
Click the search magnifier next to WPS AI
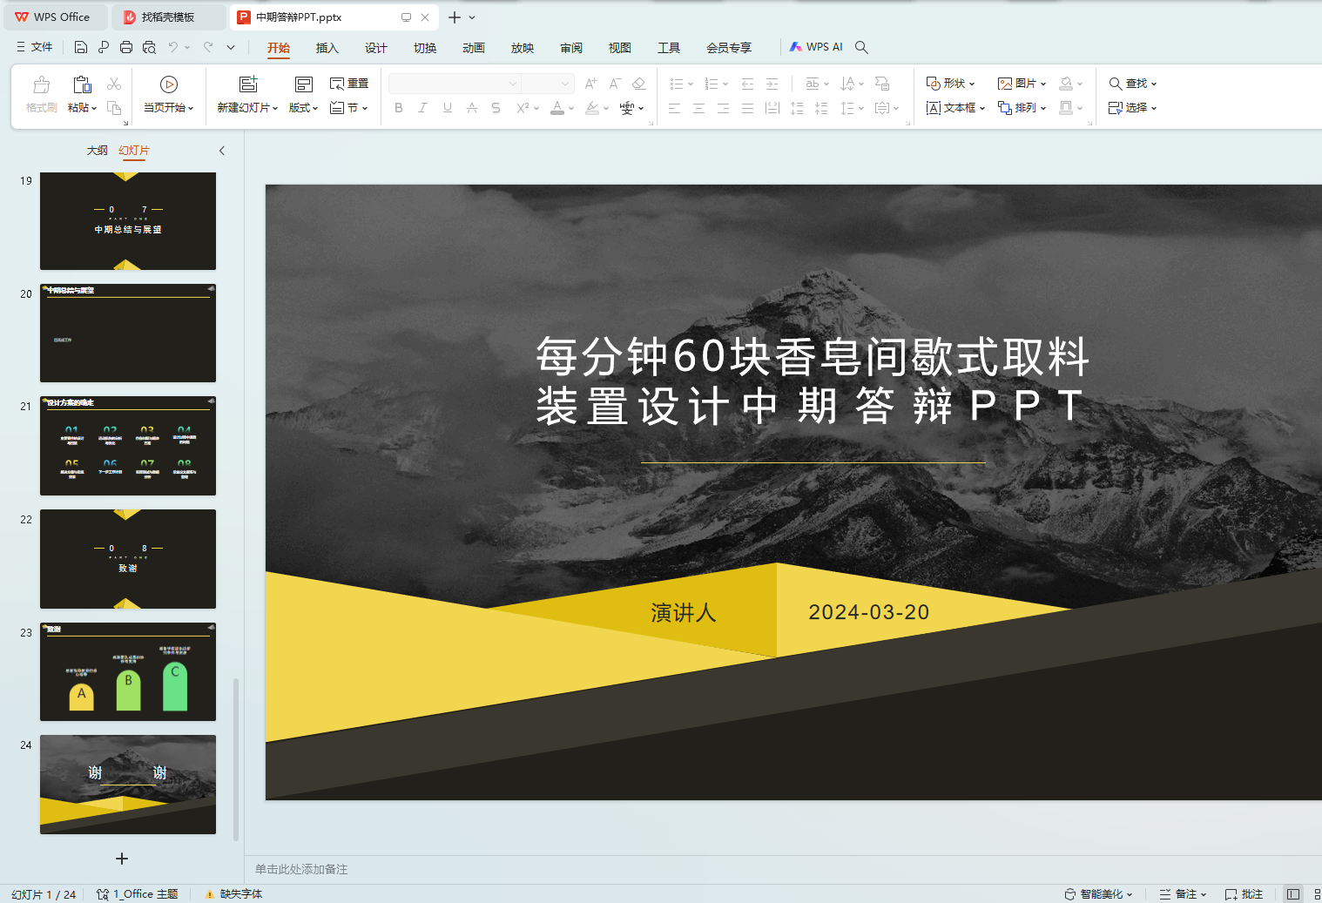pyautogui.click(x=861, y=47)
